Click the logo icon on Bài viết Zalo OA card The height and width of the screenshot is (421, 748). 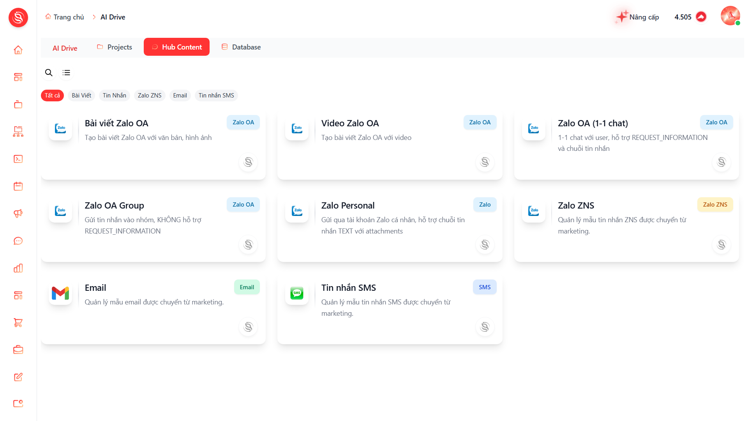coord(248,162)
